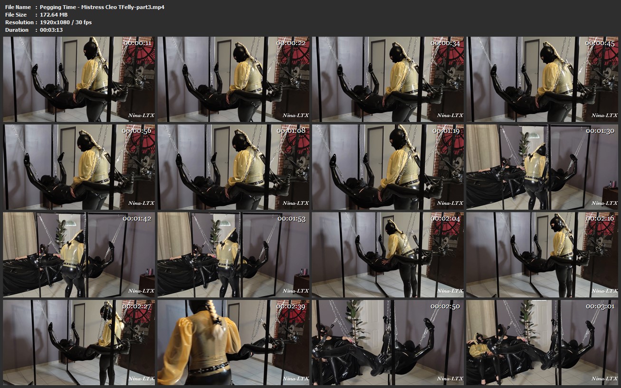This screenshot has width=621, height=388.
Task: Pick the thumbnail with timestamp 00:01:42
Action: click(x=79, y=255)
